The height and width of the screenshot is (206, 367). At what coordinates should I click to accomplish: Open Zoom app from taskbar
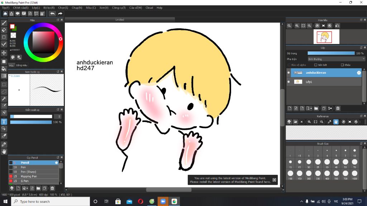coord(163,201)
